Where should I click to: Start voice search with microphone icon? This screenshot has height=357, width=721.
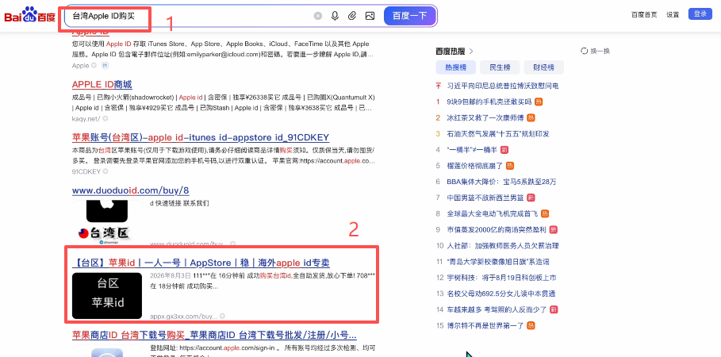tap(335, 16)
